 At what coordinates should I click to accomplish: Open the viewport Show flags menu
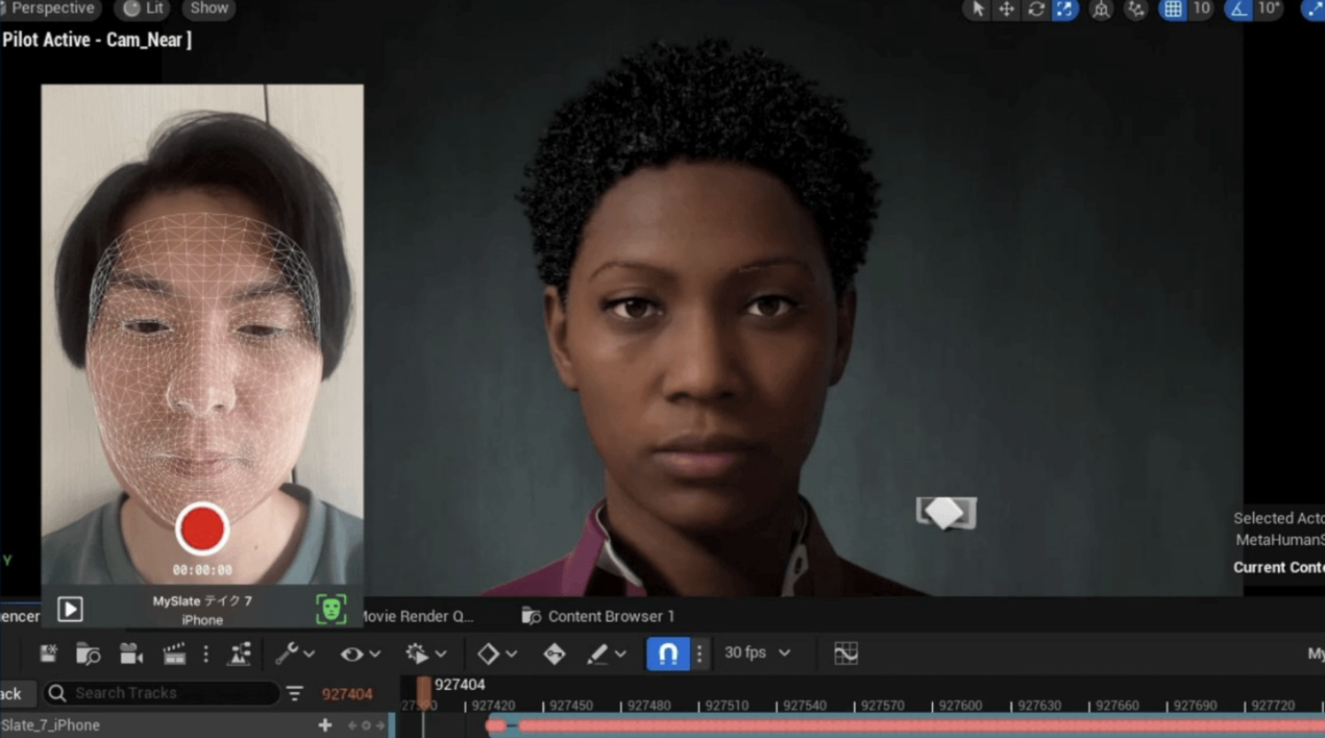click(x=209, y=8)
